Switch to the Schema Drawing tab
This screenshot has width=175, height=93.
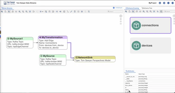[x=132, y=8]
